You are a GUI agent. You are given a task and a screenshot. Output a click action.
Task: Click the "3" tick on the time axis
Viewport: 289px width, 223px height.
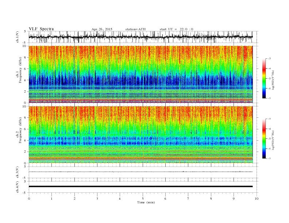pos(97,199)
